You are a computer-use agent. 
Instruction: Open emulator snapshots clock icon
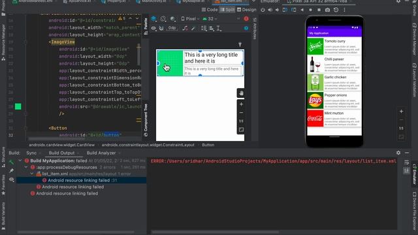pos(336,10)
